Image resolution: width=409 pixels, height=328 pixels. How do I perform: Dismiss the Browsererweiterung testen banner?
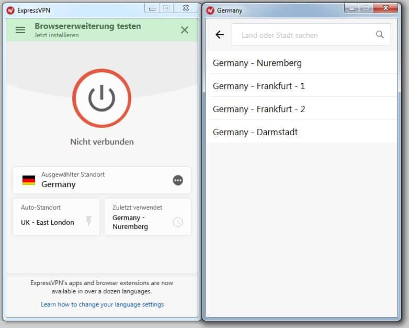(x=185, y=30)
